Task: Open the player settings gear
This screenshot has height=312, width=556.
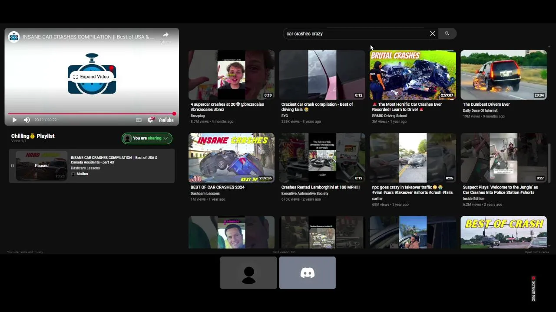Action: coord(150,120)
